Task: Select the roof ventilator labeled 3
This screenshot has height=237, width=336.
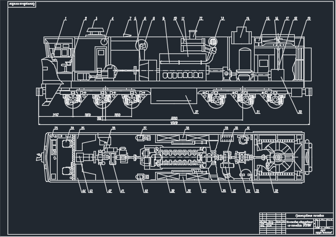Action: point(95,32)
